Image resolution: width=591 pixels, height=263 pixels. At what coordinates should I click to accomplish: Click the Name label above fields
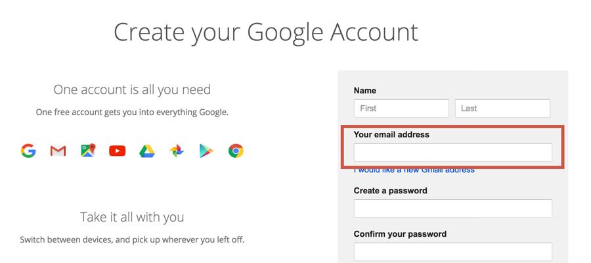pos(365,91)
